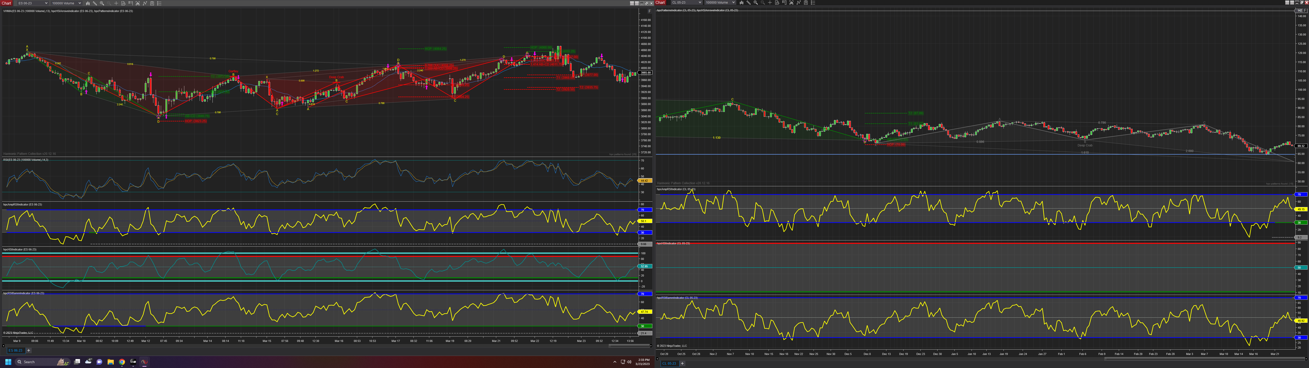This screenshot has width=1309, height=368.
Task: Click the Windows taskbar Search box
Action: coord(36,362)
